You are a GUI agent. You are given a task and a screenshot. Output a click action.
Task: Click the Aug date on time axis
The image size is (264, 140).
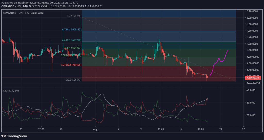[95, 129]
